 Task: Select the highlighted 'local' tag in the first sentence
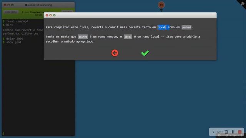[161, 27]
